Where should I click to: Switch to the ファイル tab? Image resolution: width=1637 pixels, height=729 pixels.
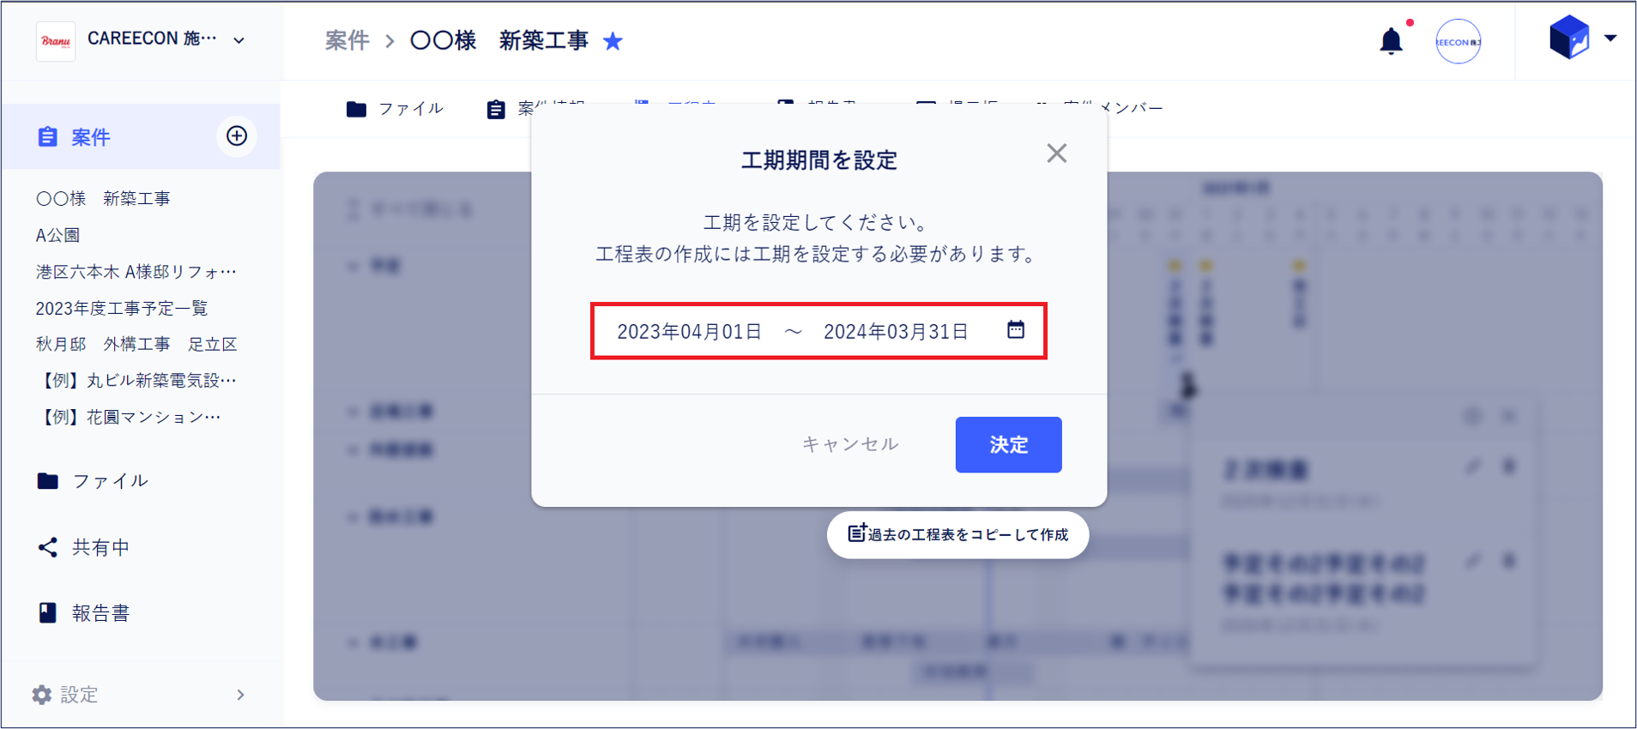[x=395, y=108]
